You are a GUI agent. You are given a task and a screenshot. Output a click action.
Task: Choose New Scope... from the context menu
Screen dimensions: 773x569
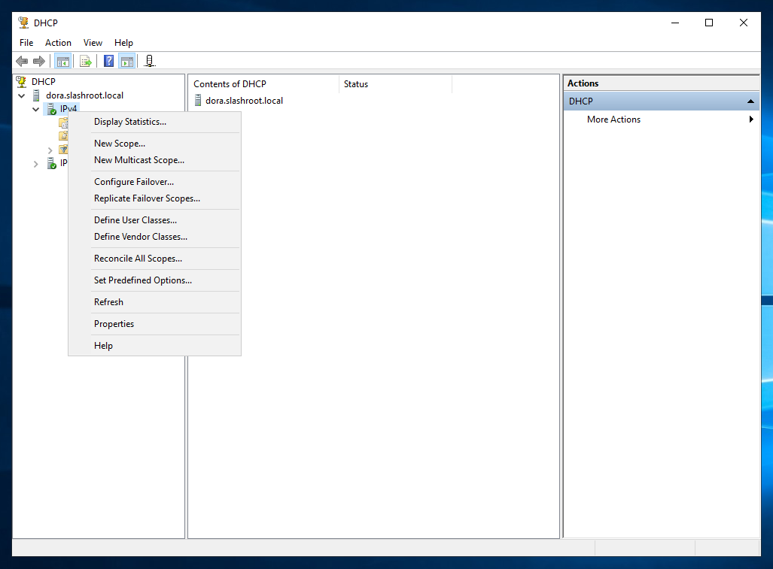tap(119, 144)
